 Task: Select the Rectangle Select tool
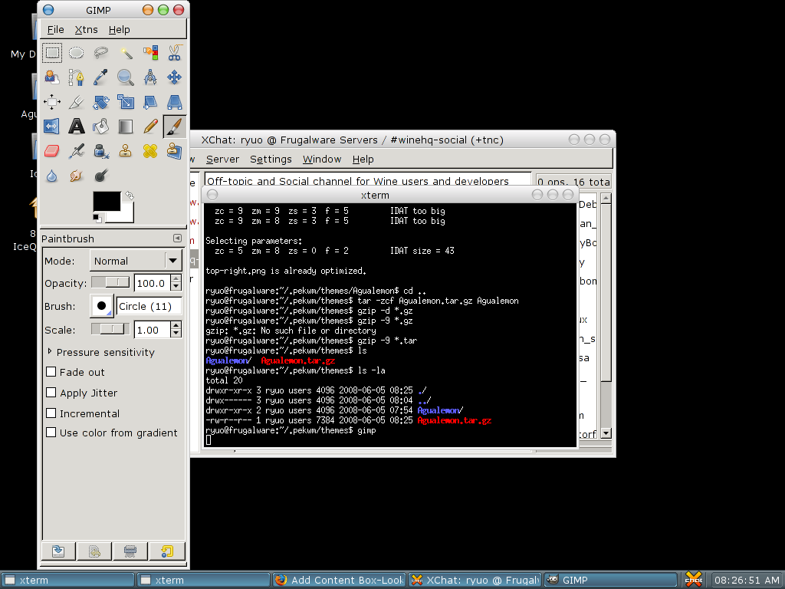(52, 53)
